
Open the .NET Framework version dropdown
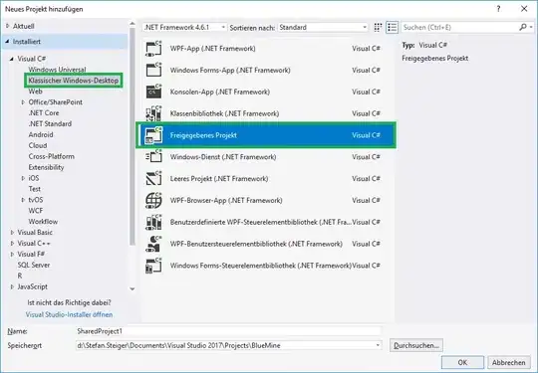pos(184,28)
